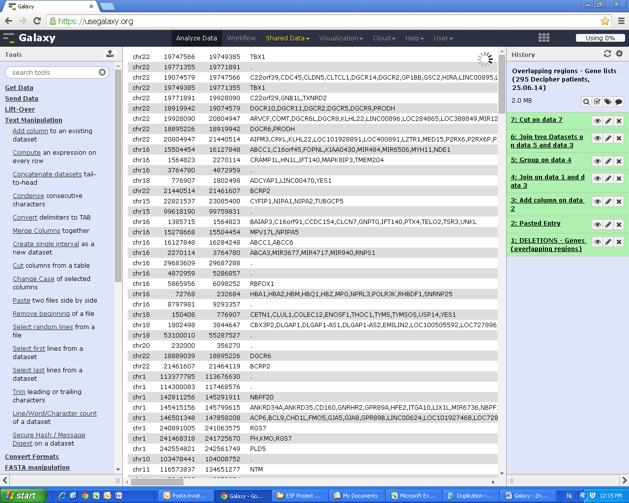Click the history search datasets icon
Viewport: 629px width, 503px height.
[x=586, y=102]
